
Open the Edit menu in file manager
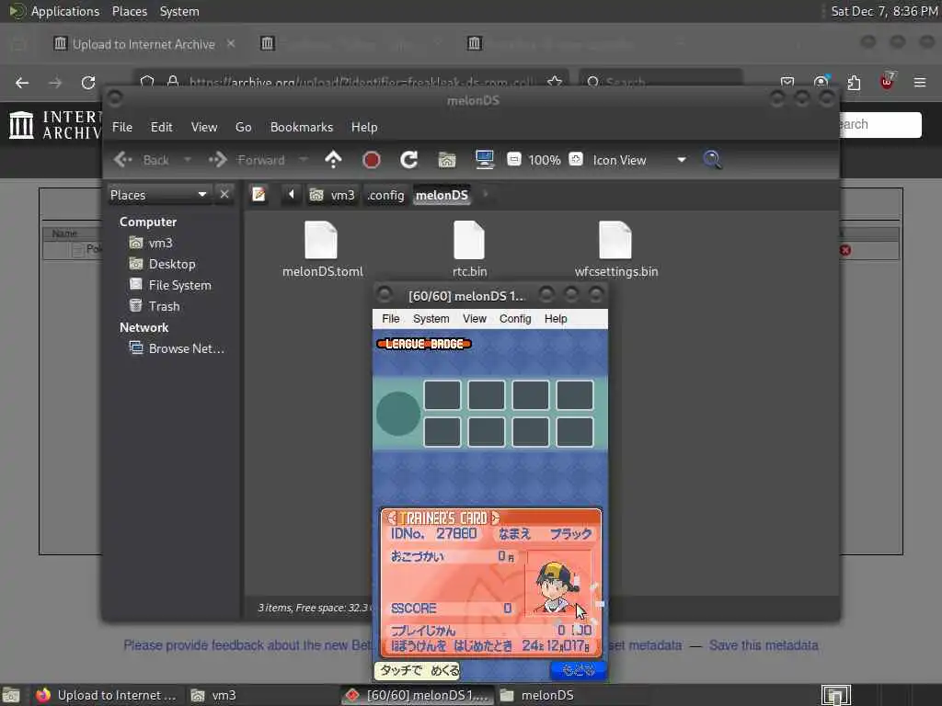[x=161, y=127]
